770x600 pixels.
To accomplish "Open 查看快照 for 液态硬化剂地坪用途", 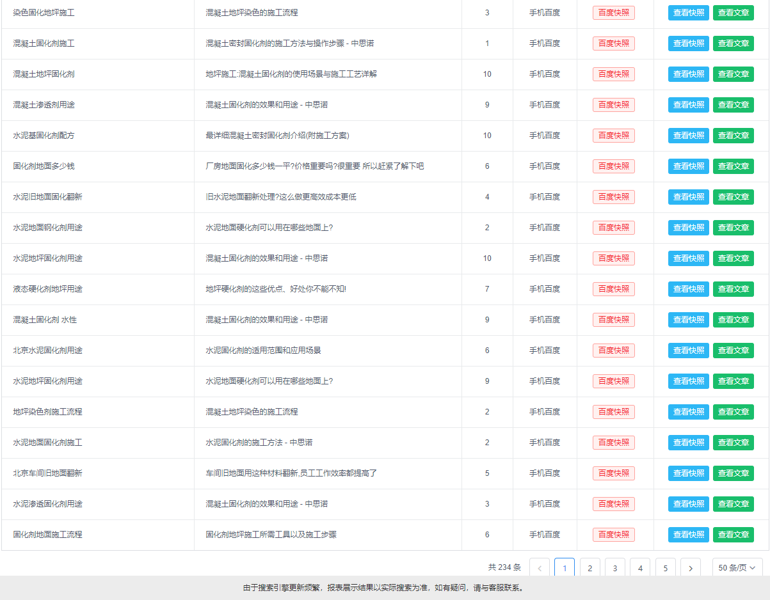I will [689, 289].
